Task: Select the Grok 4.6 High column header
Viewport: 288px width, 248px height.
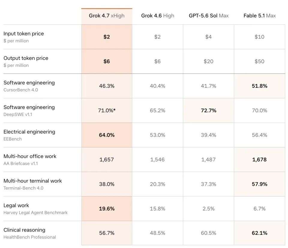Action: (x=157, y=16)
